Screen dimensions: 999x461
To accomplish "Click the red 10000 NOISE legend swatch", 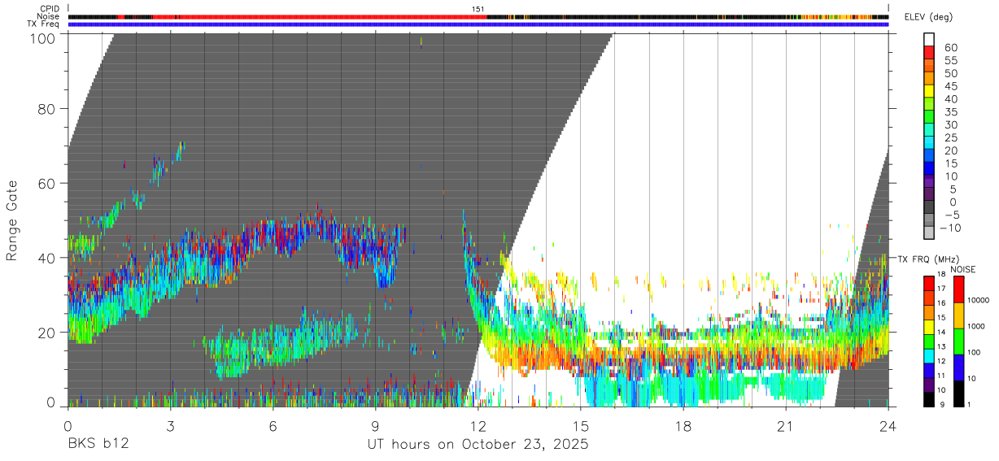I will [x=959, y=289].
